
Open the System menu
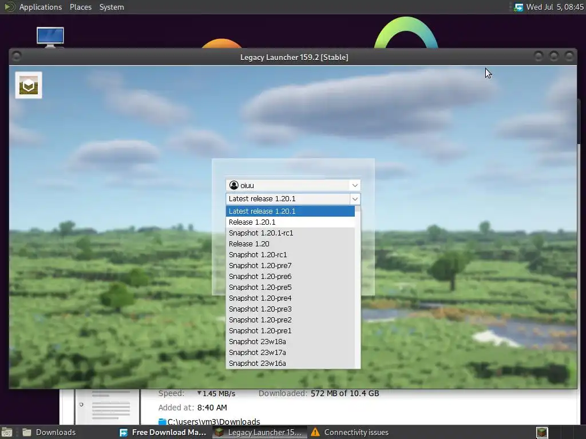(112, 7)
